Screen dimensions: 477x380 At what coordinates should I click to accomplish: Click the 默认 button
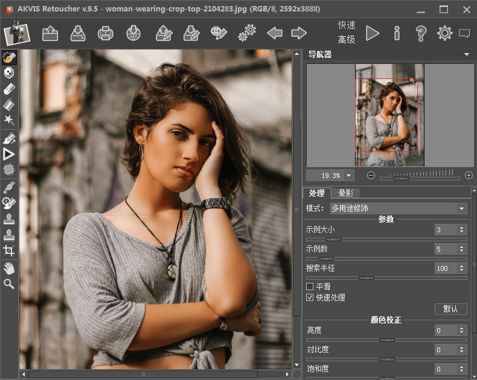point(450,309)
